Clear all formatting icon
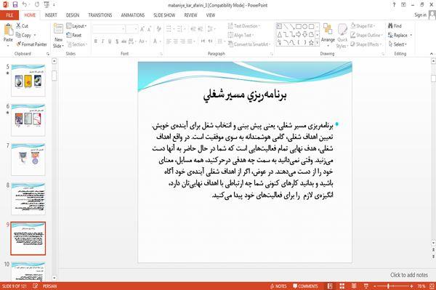This screenshot has height=290, width=436. (x=158, y=29)
